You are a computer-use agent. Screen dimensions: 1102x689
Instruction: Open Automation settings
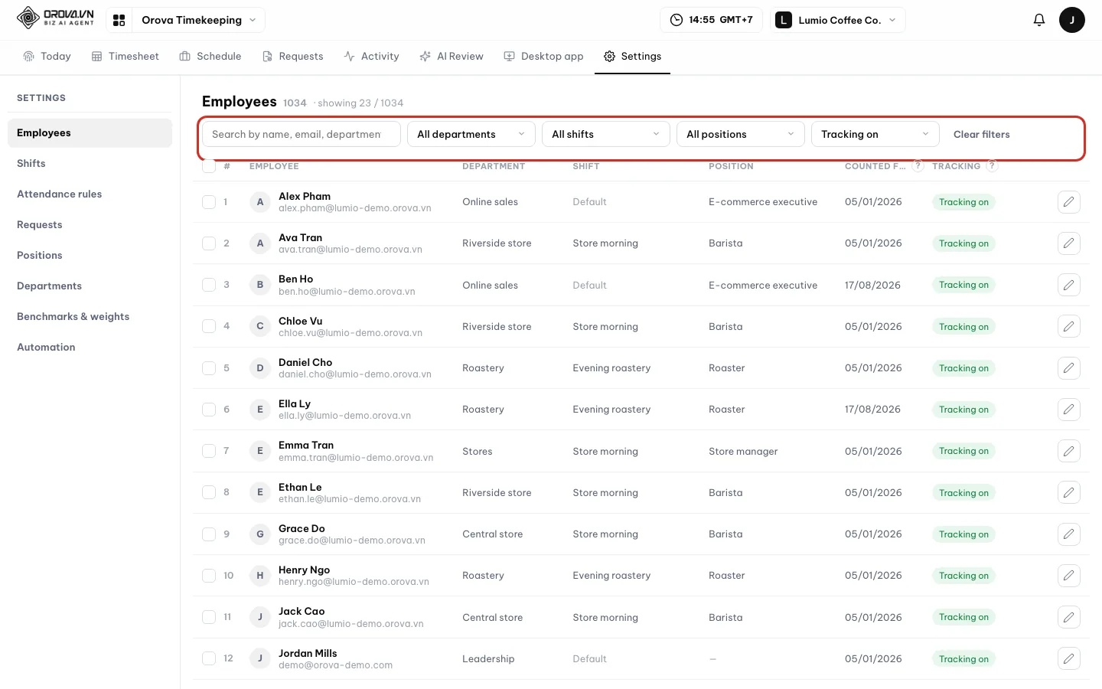[x=90, y=347]
